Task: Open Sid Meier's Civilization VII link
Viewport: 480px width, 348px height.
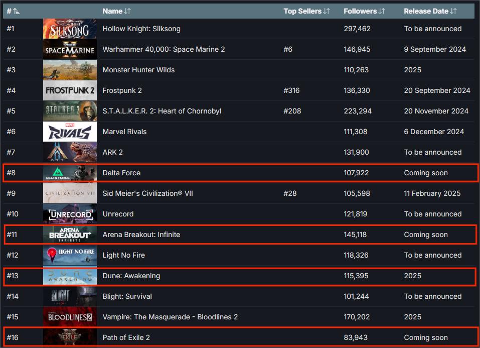Action: coord(148,193)
